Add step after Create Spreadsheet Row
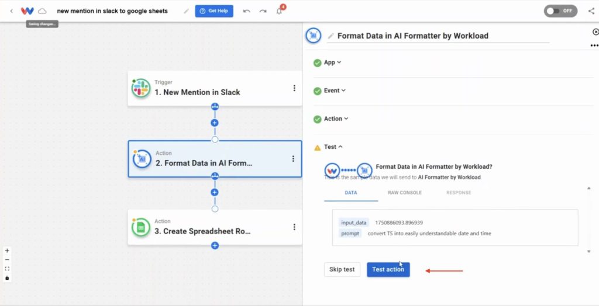The height and width of the screenshot is (306, 599). pos(215,245)
